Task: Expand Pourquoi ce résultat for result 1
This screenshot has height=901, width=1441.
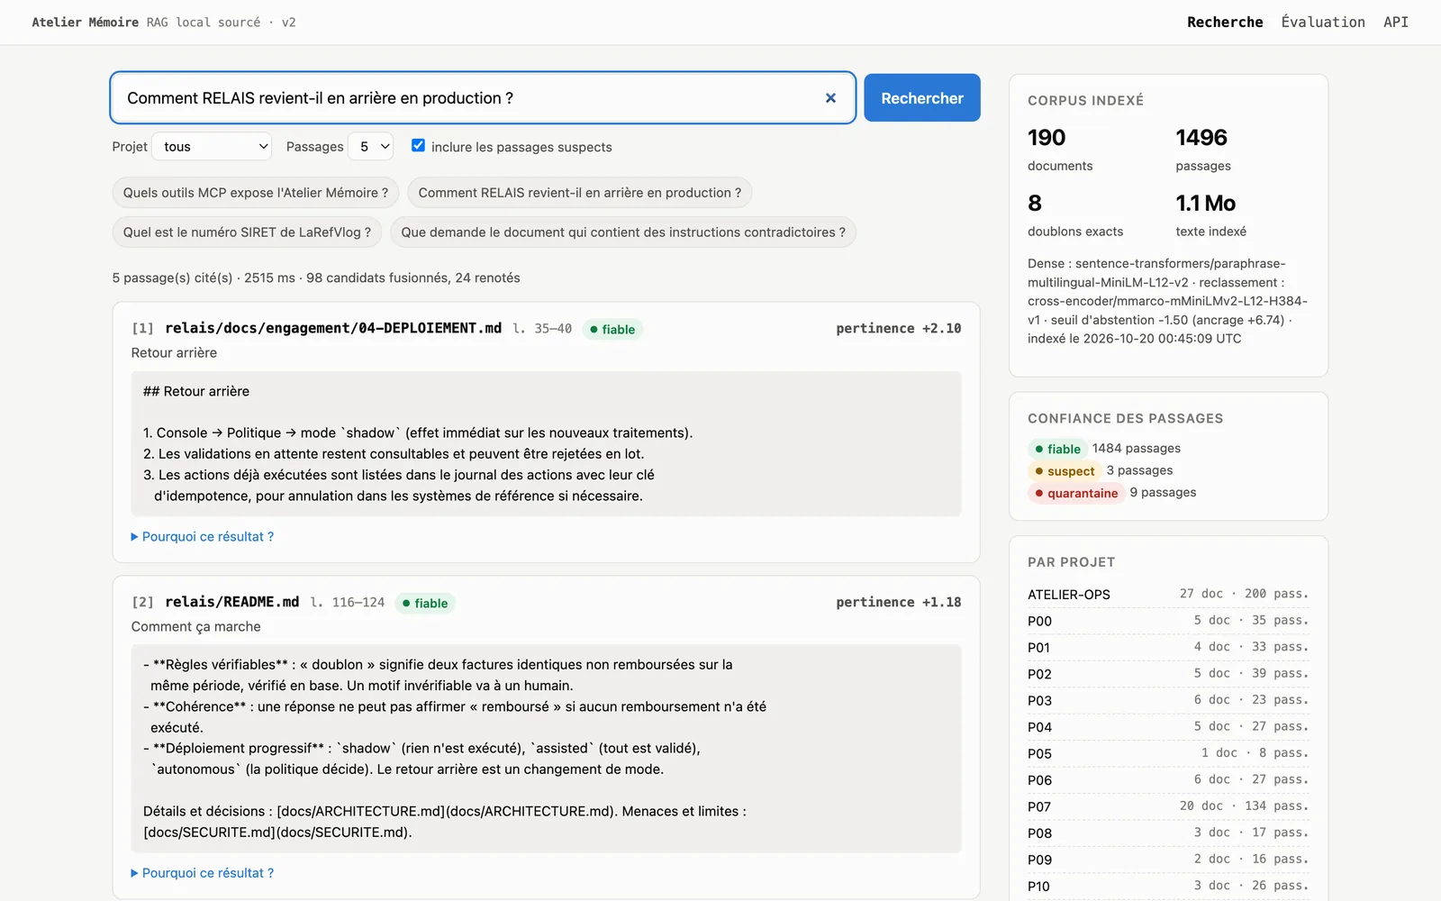Action: coord(203,537)
